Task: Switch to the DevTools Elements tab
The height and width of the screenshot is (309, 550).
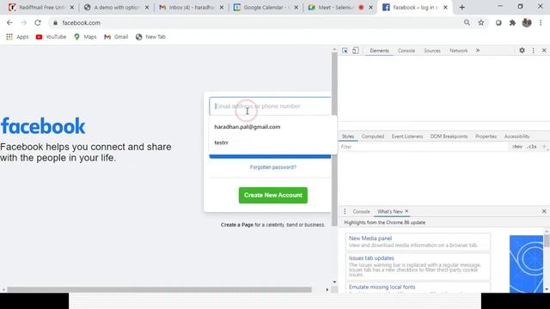Action: [379, 51]
